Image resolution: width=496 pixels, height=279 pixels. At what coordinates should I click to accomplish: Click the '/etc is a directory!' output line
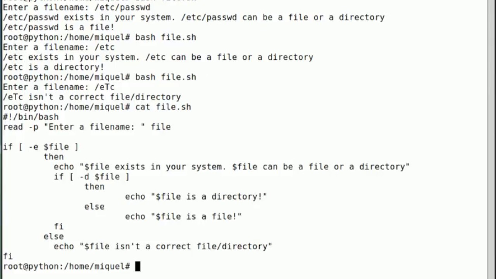tap(54, 67)
